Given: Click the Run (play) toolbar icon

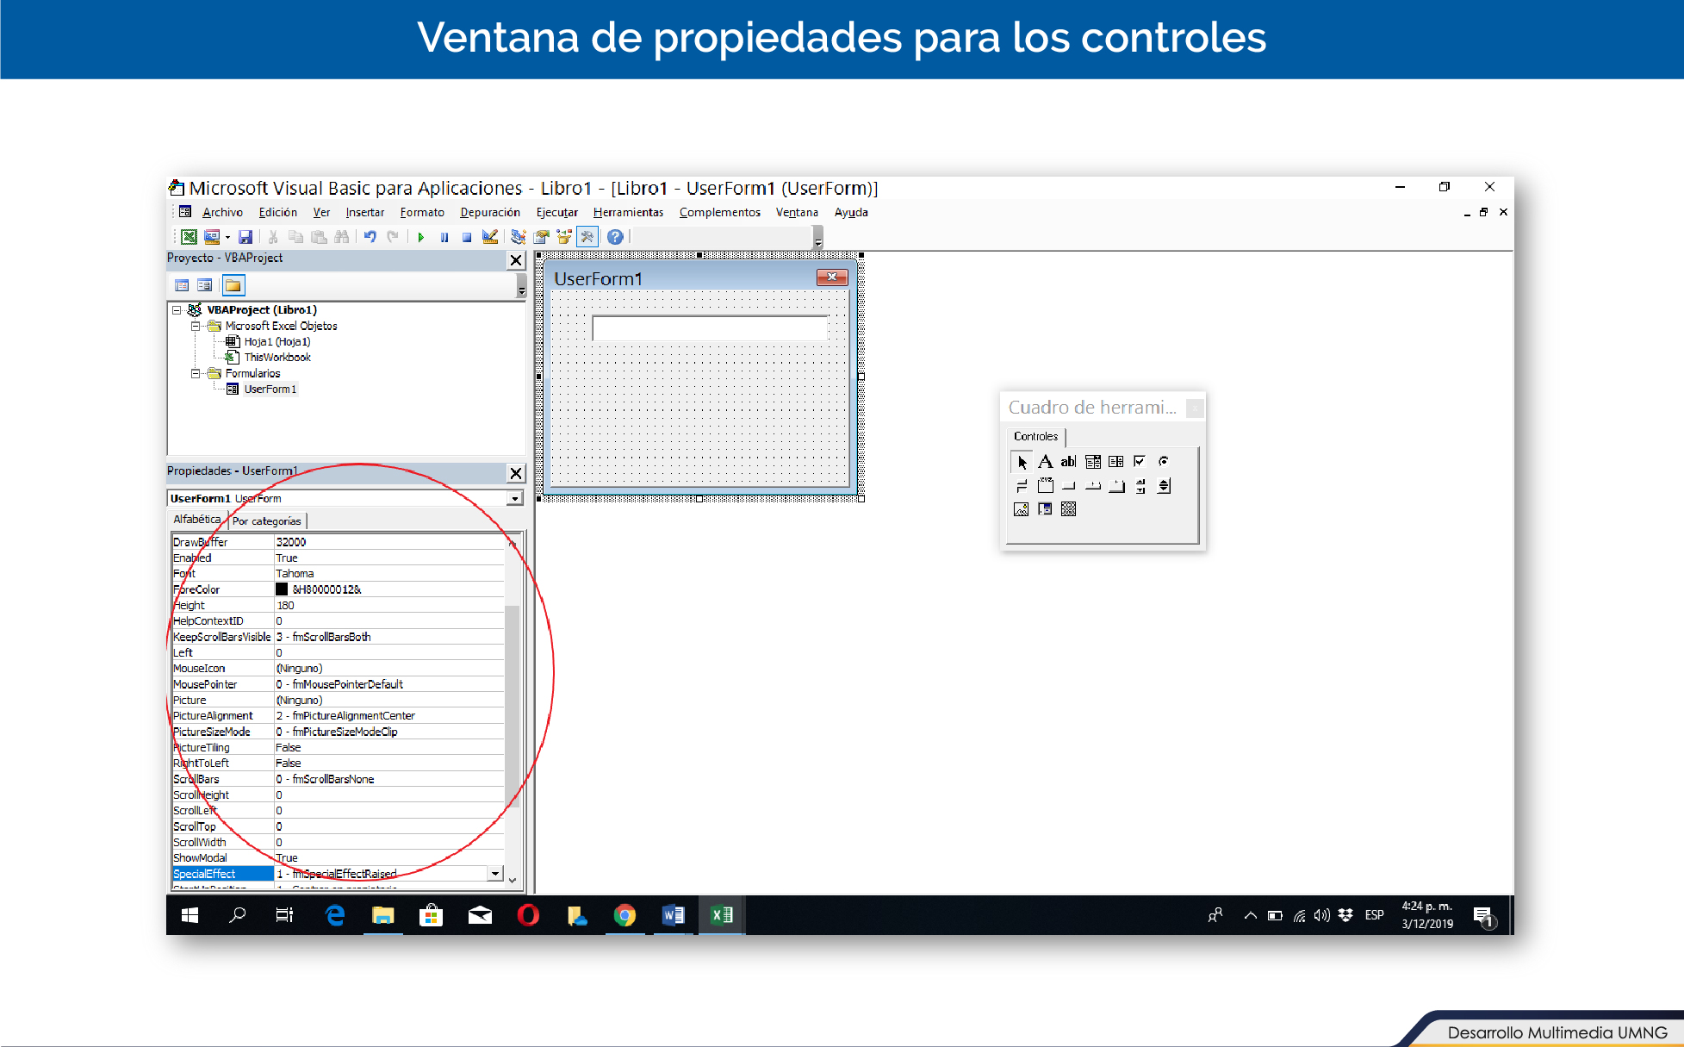Looking at the screenshot, I should 421,237.
